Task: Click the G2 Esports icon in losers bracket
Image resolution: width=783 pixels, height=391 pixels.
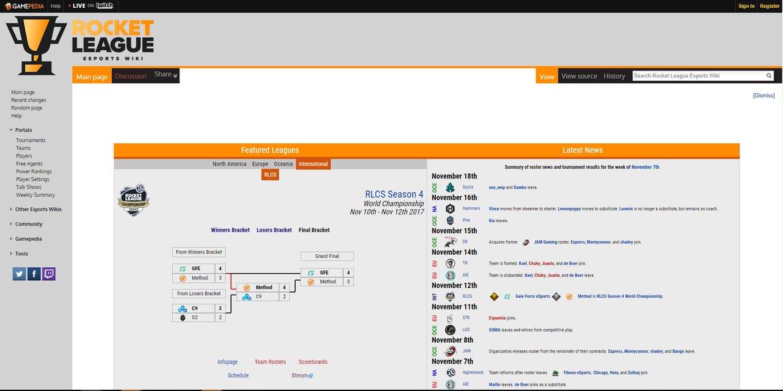Action: point(183,318)
